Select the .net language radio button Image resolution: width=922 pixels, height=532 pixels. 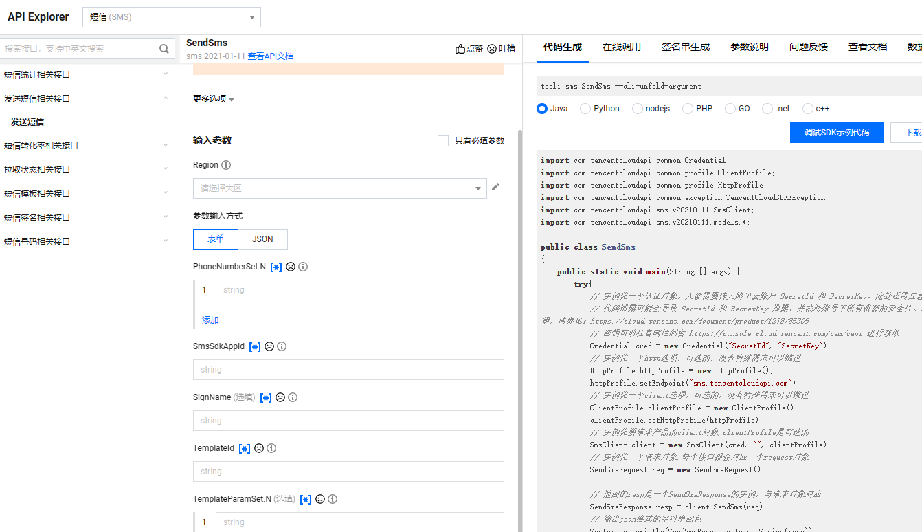767,109
